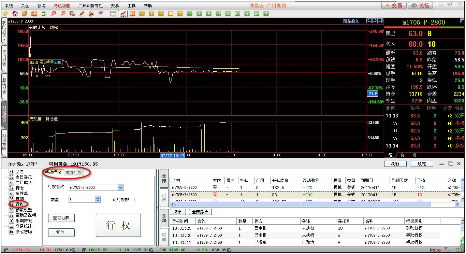Click the back arrow toolbar icon
Image resolution: width=466 pixels, height=254 pixels.
click(5, 14)
